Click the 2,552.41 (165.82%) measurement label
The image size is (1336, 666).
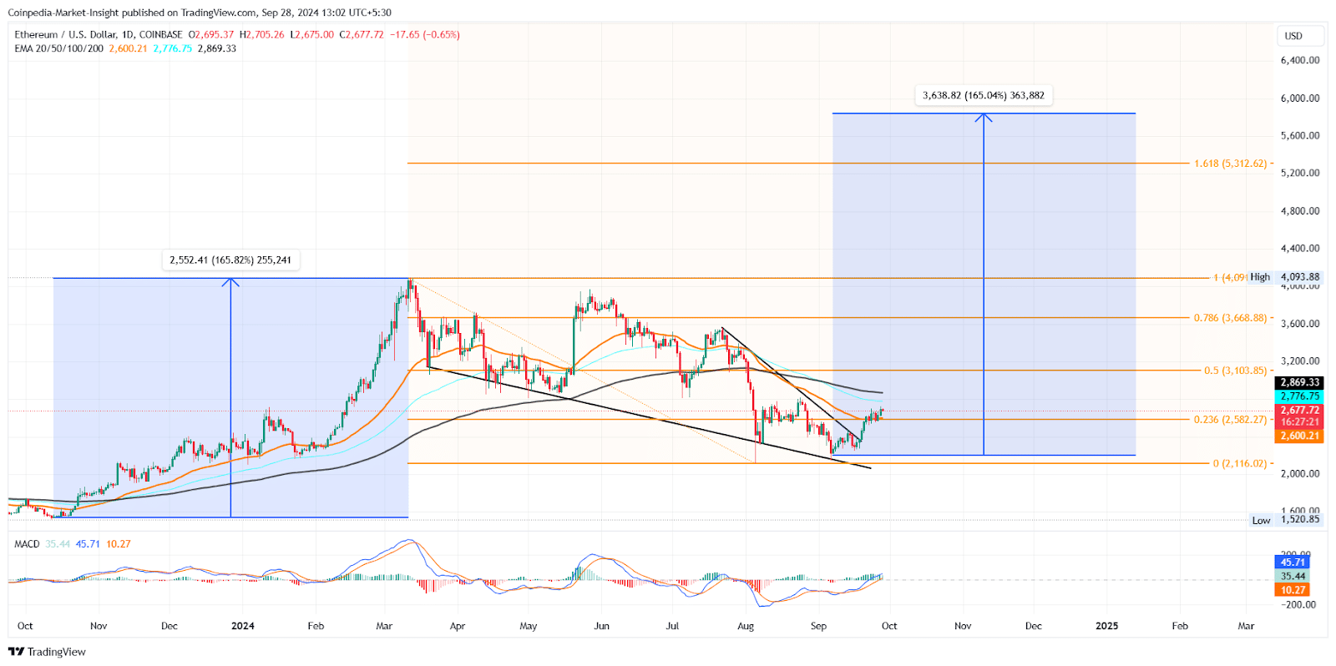point(230,260)
